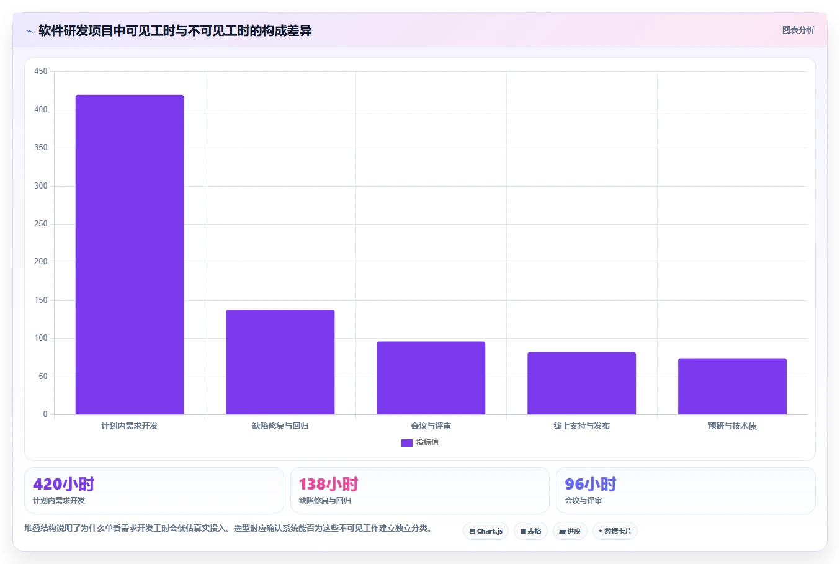Screen dimensions: 840x564
Task: Click the 数据卡片 tag icon
Action: (600, 531)
